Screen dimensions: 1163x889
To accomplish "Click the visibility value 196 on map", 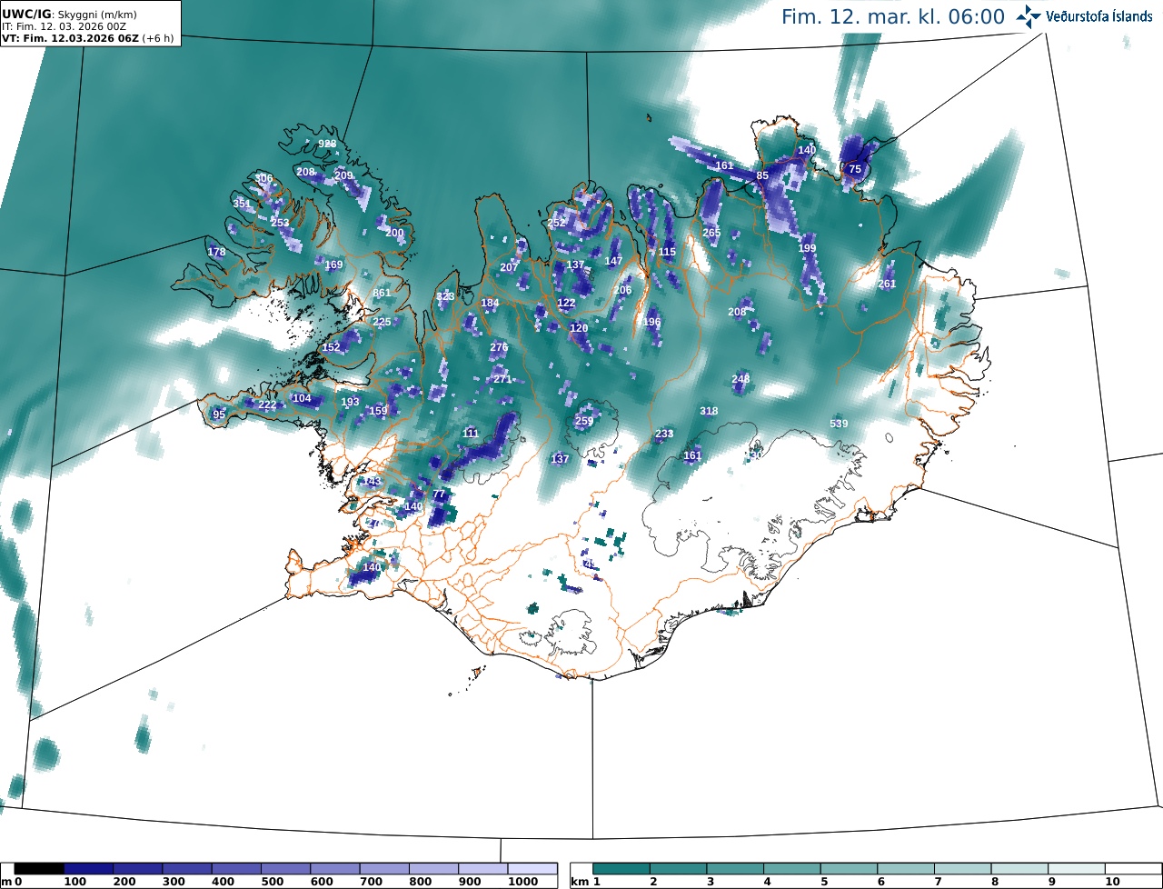I will [651, 322].
